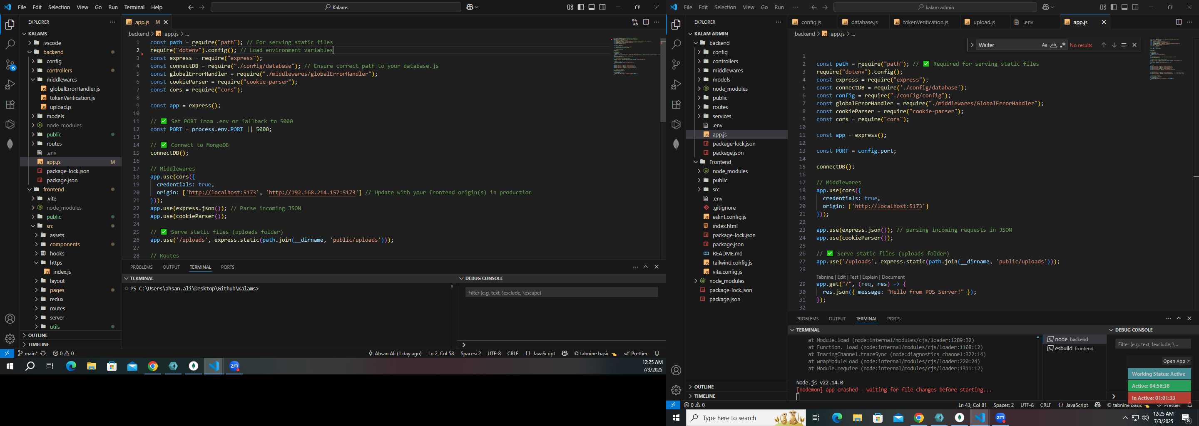Open Search view in kalam admin window

676,44
